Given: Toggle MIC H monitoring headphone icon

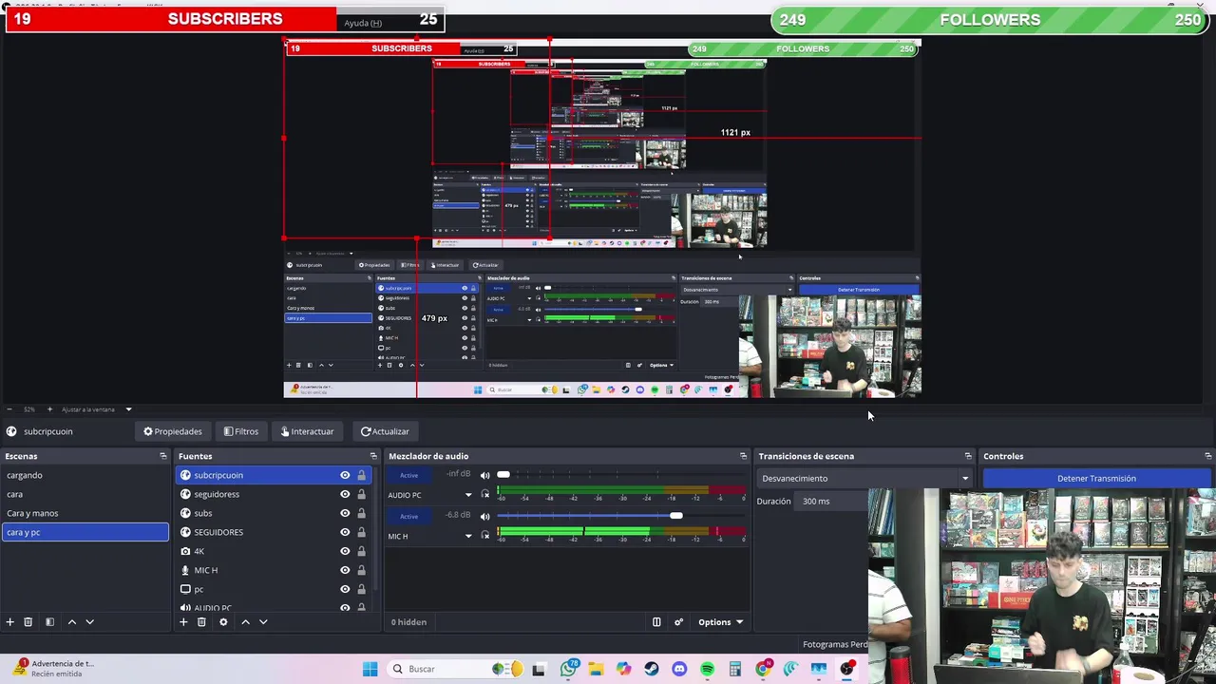Looking at the screenshot, I should click(x=485, y=535).
